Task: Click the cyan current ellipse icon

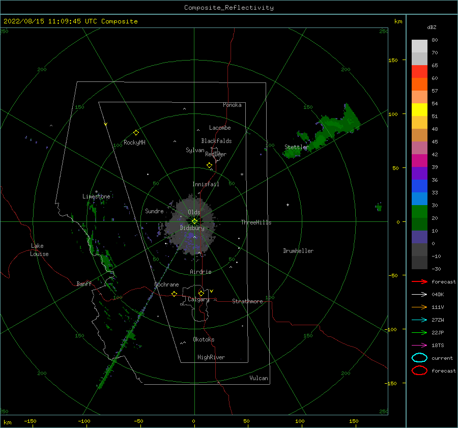Action: [x=419, y=358]
